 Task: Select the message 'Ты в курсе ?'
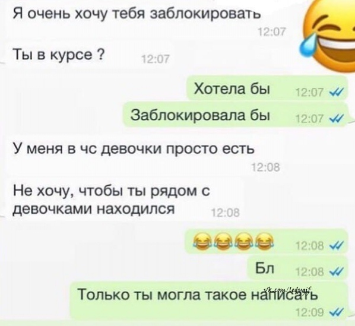(91, 55)
